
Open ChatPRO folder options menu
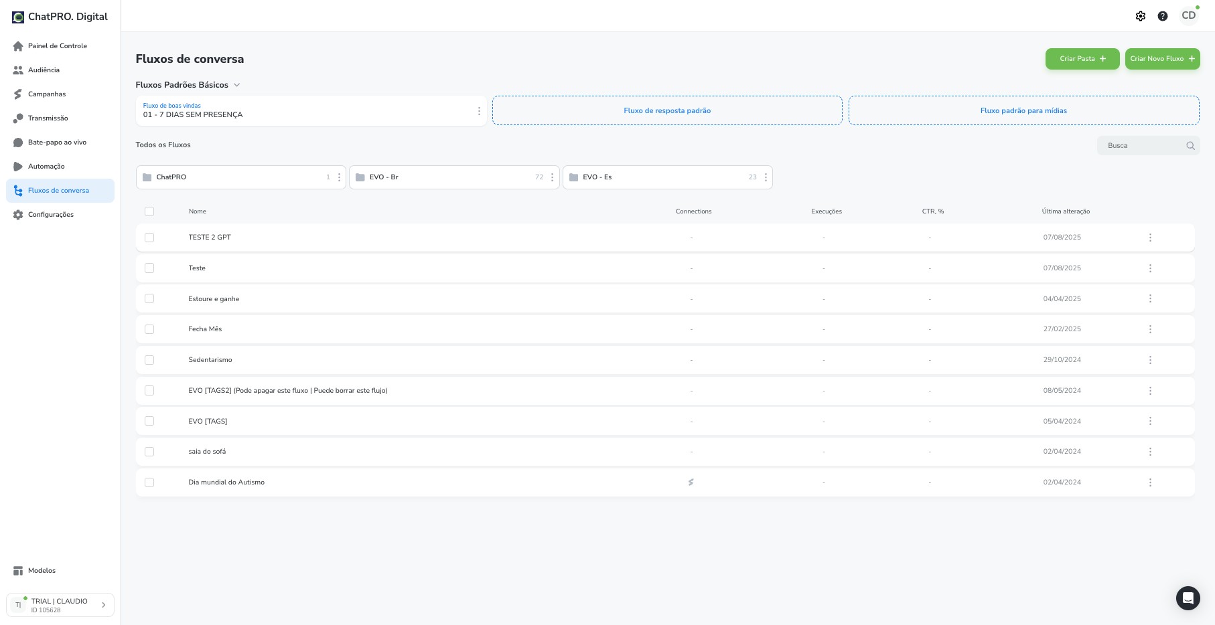(339, 177)
